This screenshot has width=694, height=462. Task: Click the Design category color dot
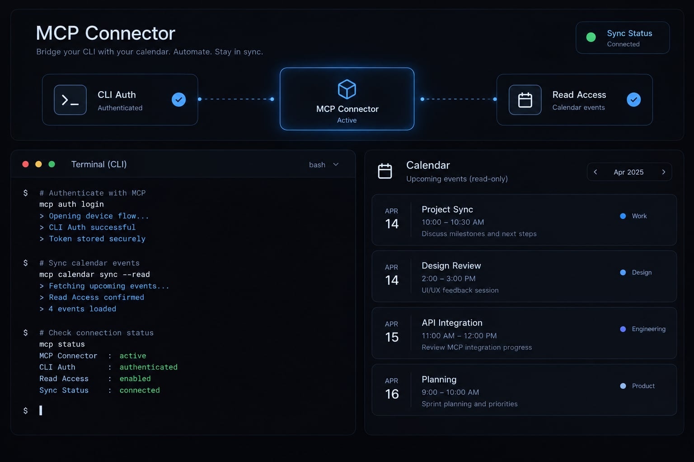point(623,273)
